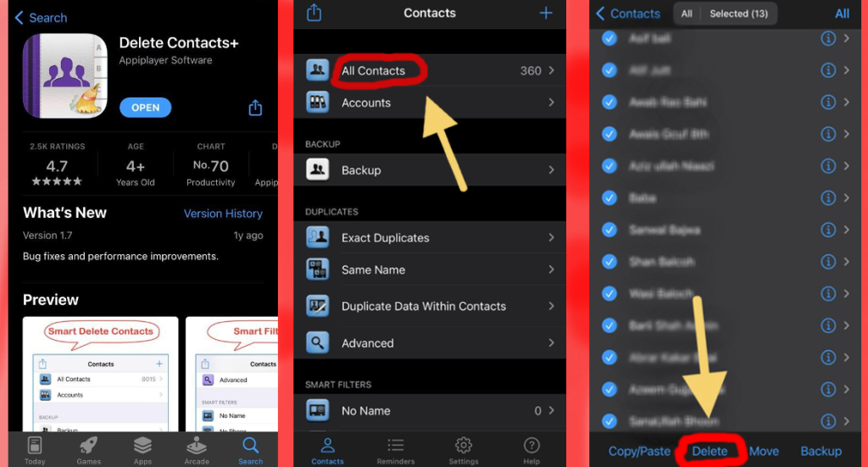Tap the export icon on Contacts screen
Screen dimensions: 868x467
314,12
